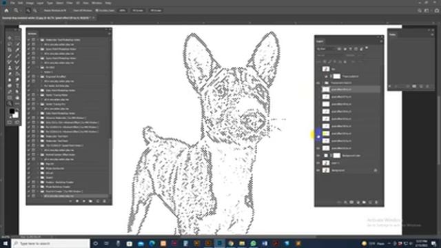Select the Clone Stamp tool
Viewport: 441px width, 248px height.
(x=10, y=68)
